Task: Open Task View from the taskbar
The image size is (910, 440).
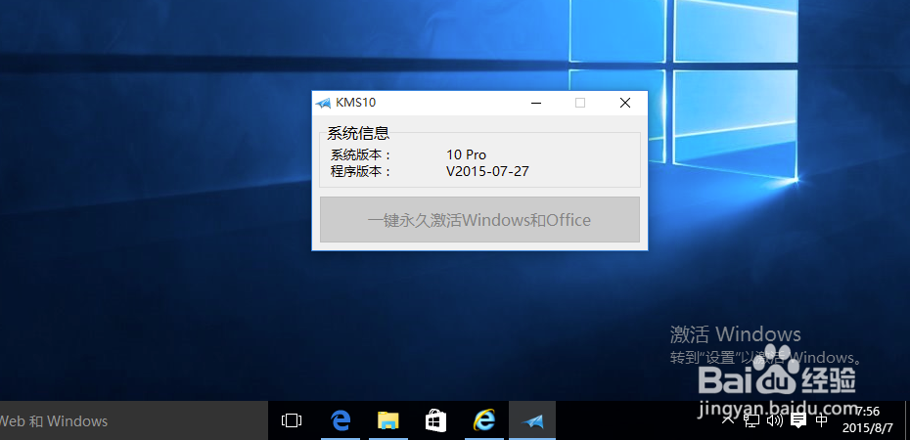Action: tap(292, 420)
